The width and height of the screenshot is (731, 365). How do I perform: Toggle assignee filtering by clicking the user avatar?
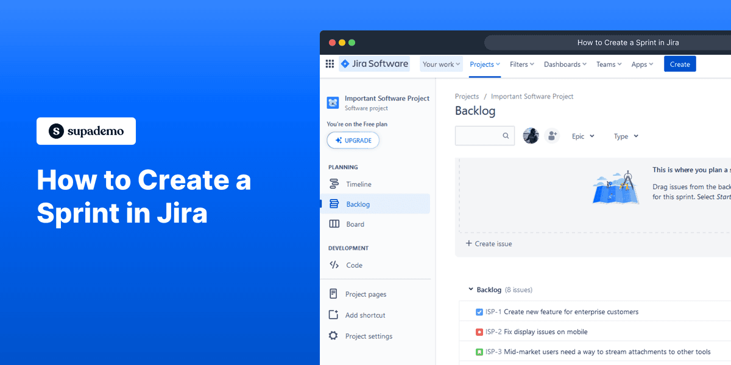[x=531, y=136]
